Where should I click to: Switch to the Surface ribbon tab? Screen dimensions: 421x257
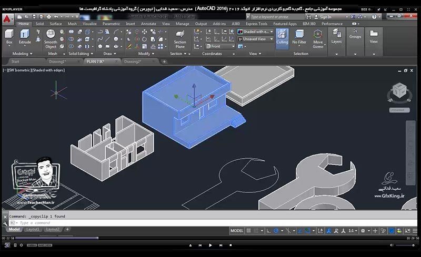(56, 24)
